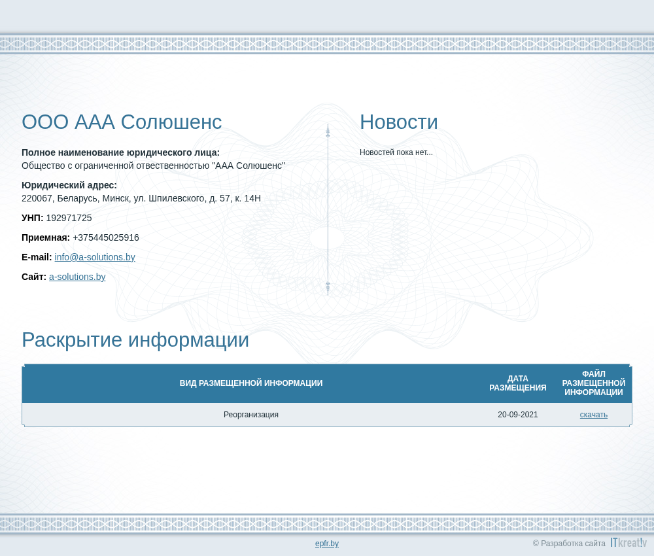
Task: Click the Сайт label
Action: pyautogui.click(x=34, y=277)
